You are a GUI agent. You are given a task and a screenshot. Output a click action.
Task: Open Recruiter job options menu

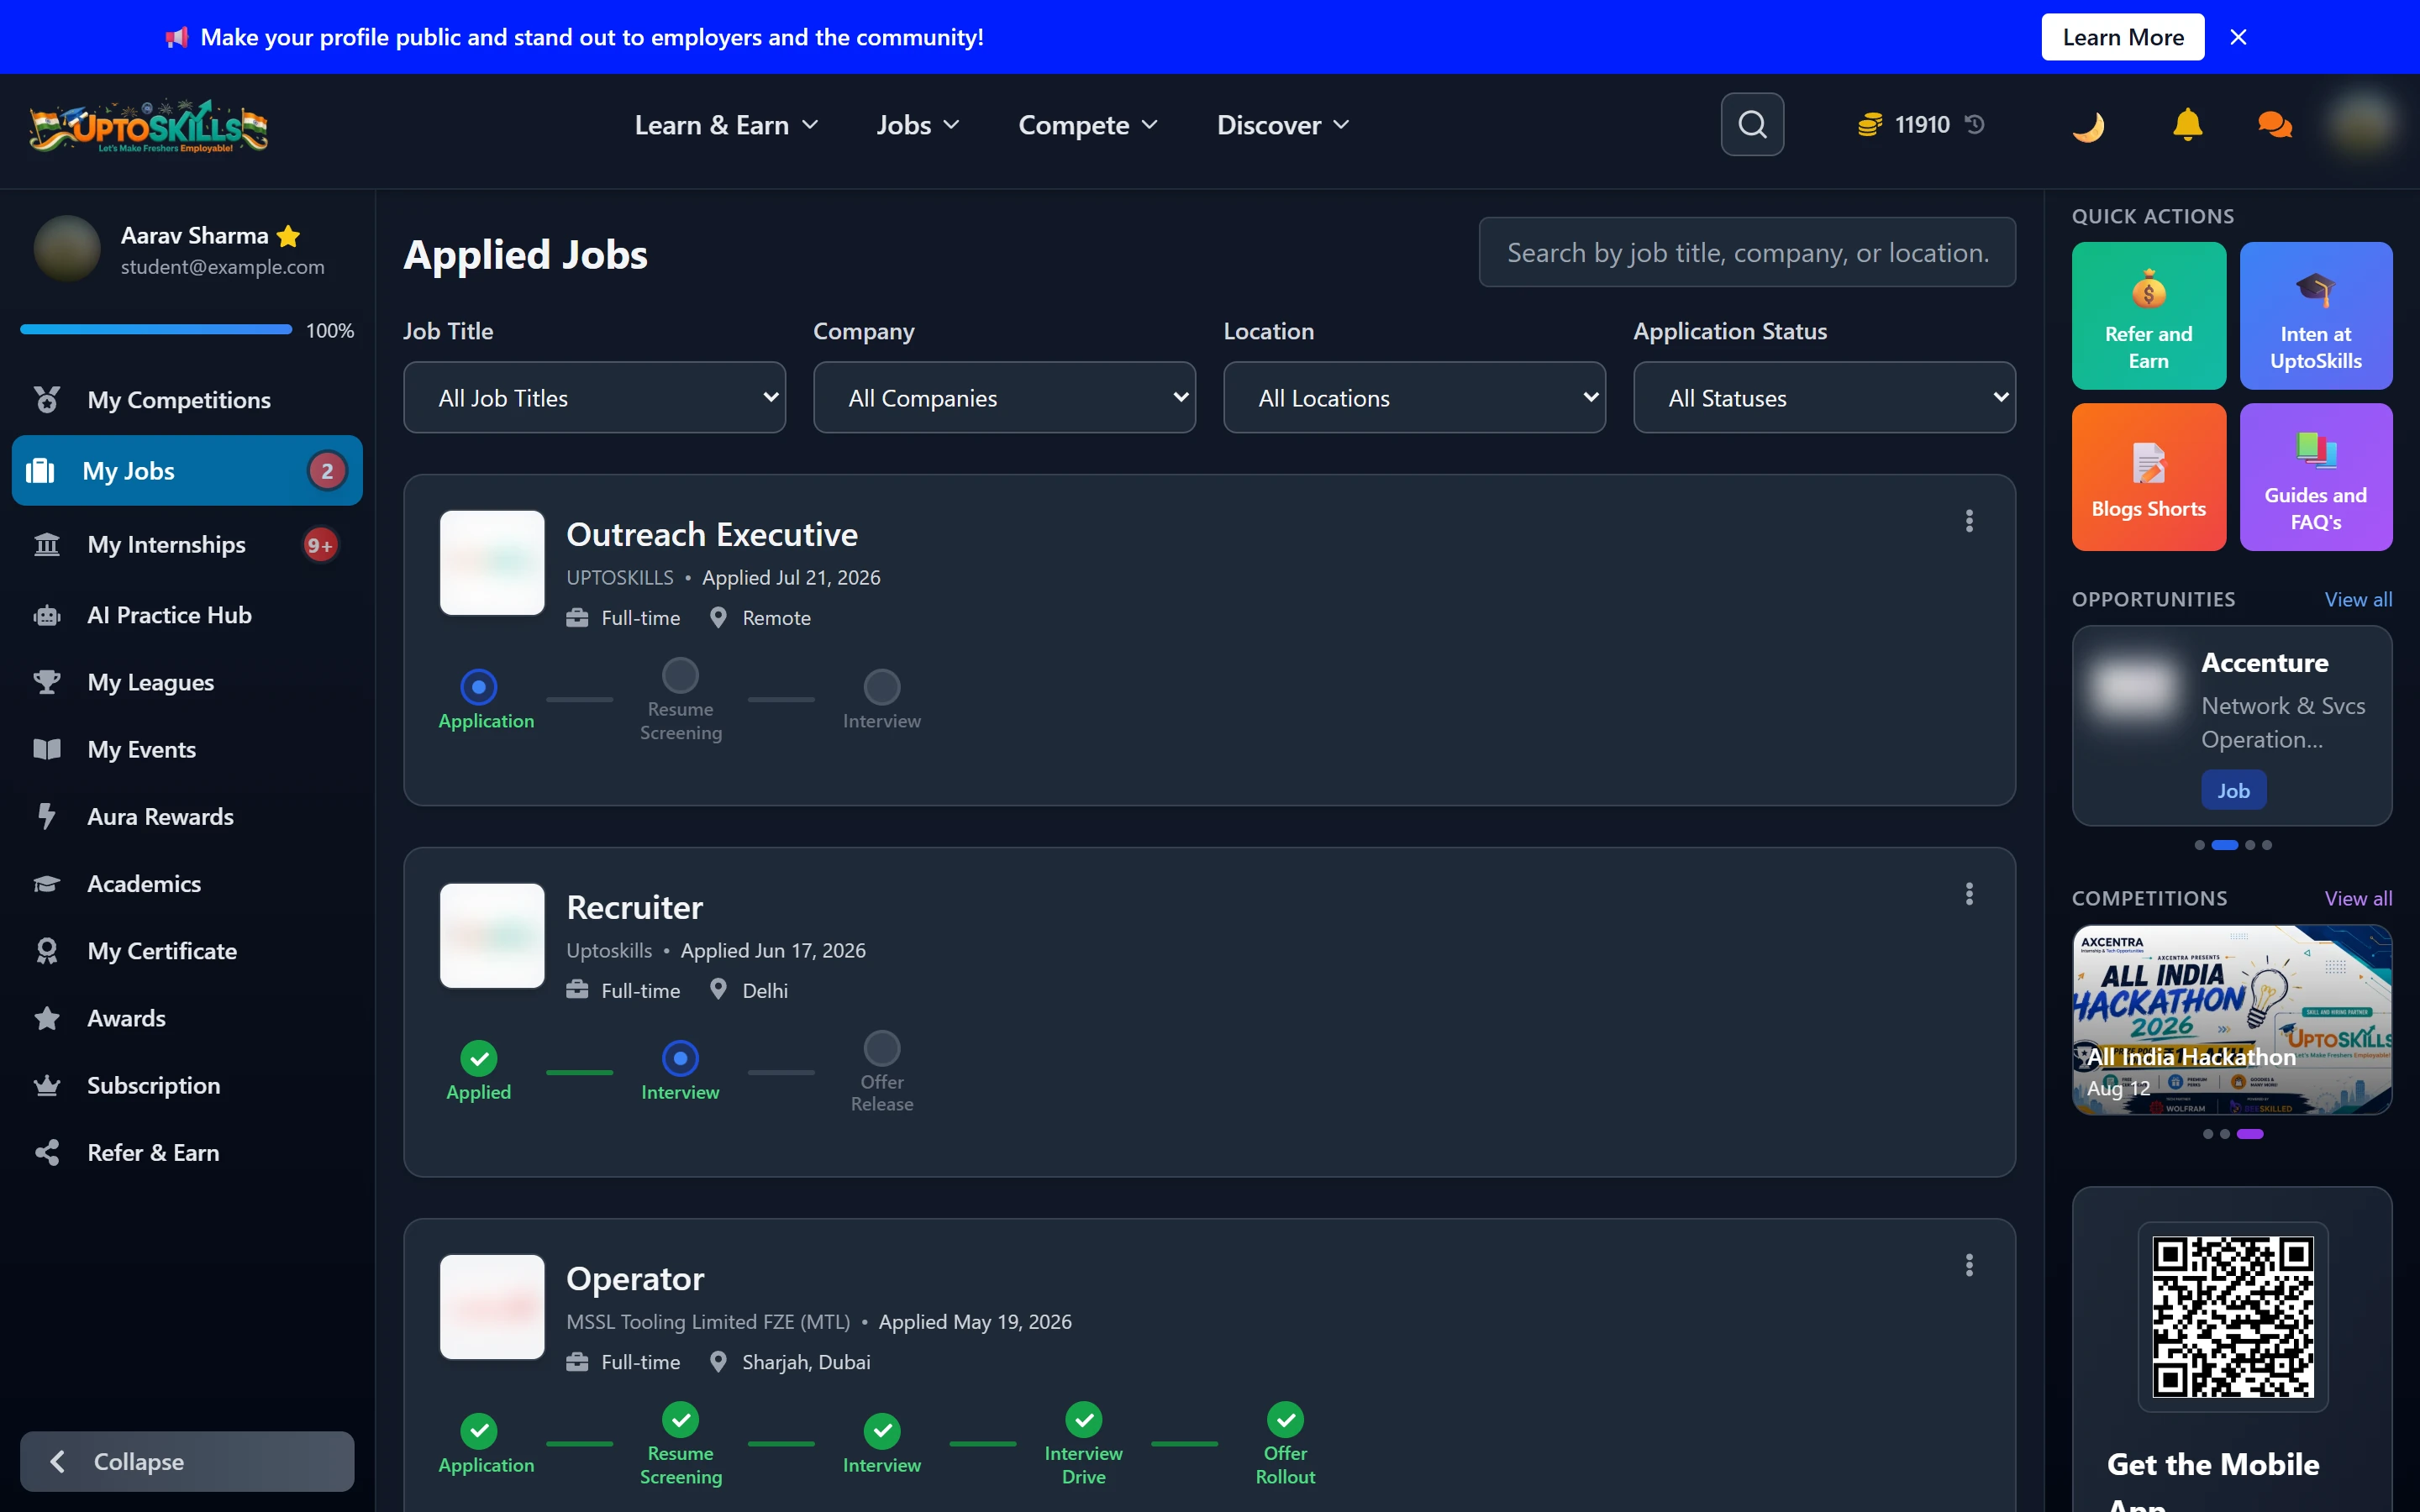pyautogui.click(x=1969, y=894)
